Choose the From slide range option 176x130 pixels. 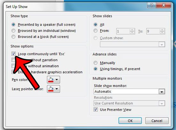click(96, 31)
